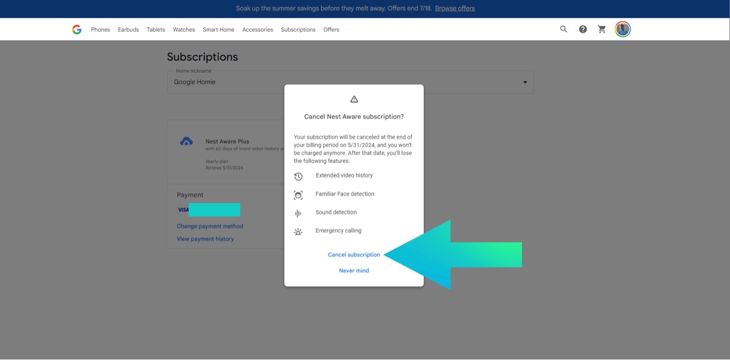This screenshot has height=360, width=730.
Task: Dismiss the dialog with Never mind
Action: coord(353,271)
